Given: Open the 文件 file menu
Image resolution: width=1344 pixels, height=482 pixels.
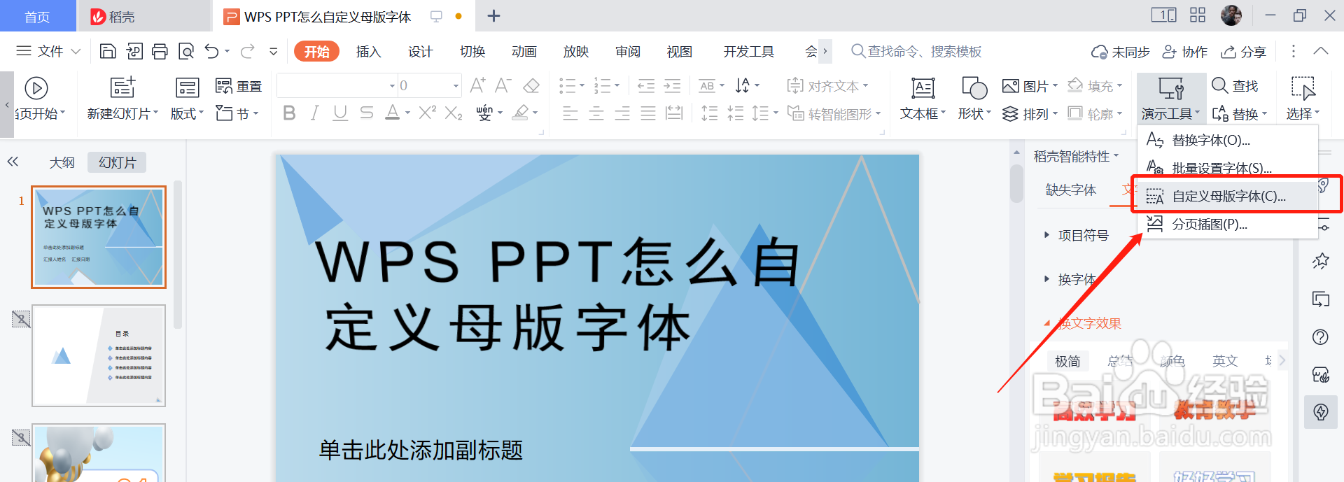Looking at the screenshot, I should click(x=48, y=51).
